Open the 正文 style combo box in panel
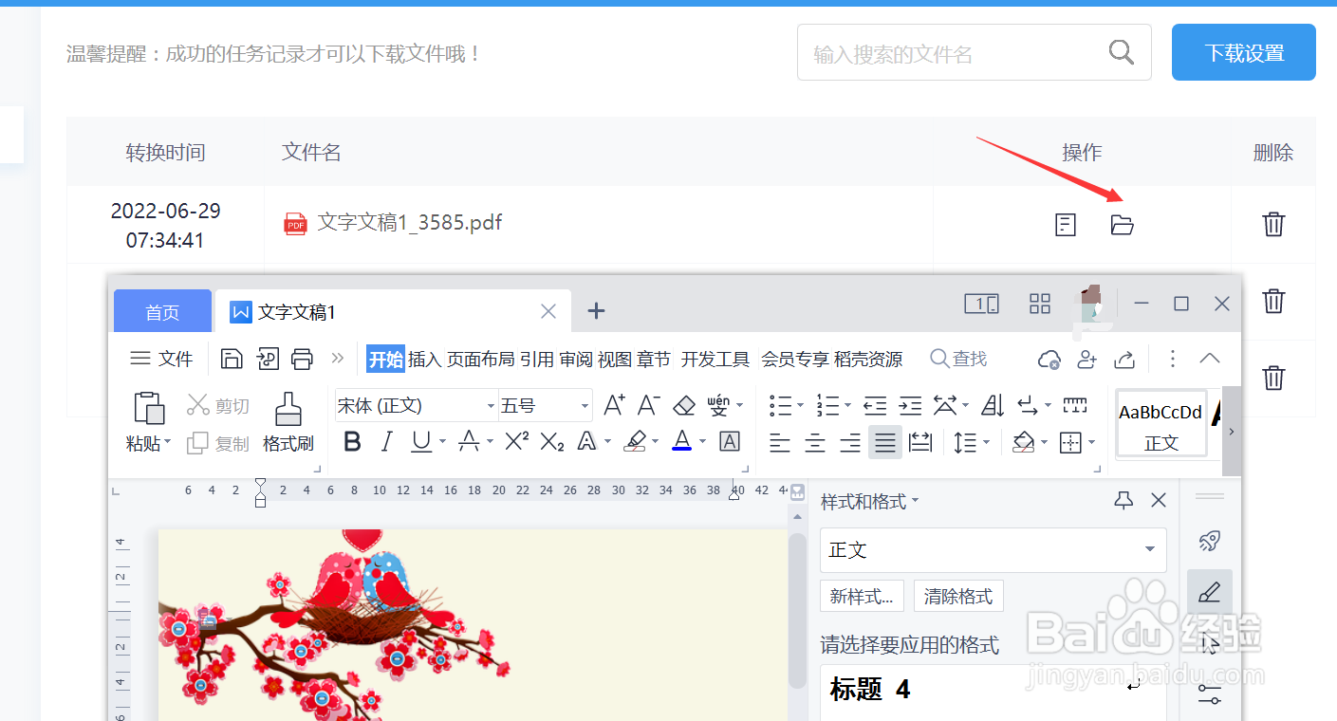This screenshot has height=721, width=1337. (993, 550)
